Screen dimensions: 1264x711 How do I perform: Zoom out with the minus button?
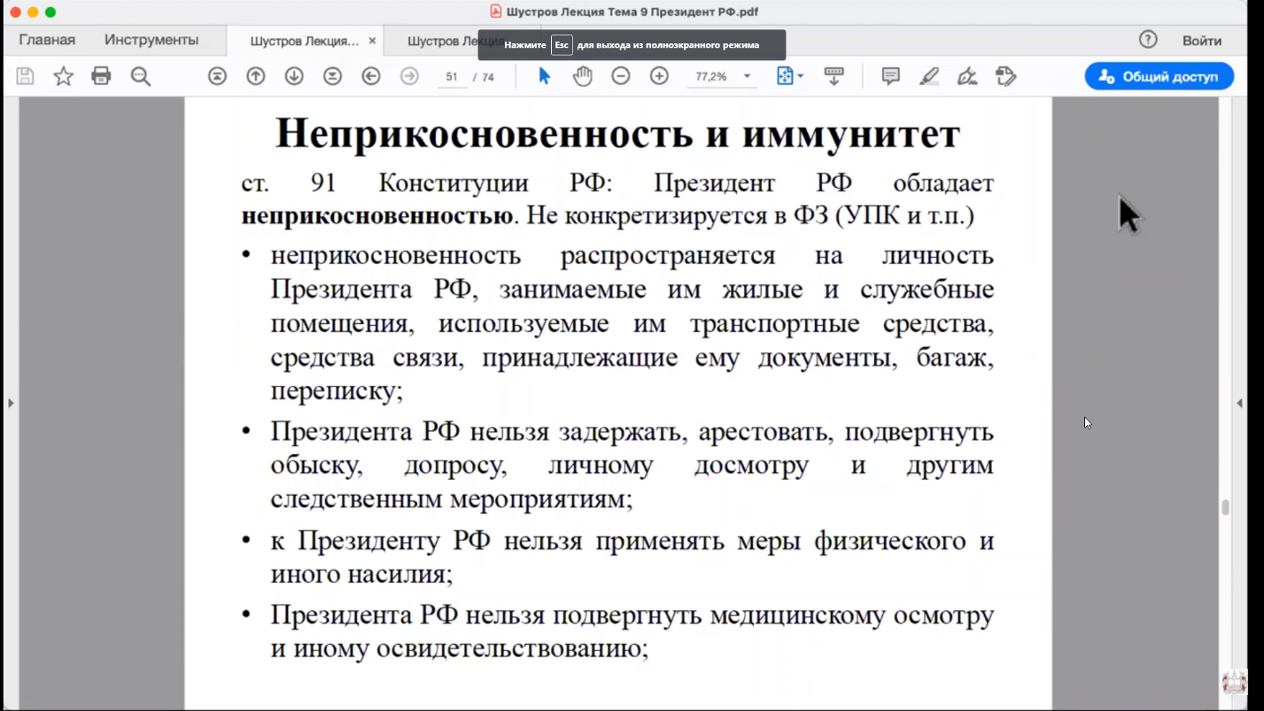point(621,76)
